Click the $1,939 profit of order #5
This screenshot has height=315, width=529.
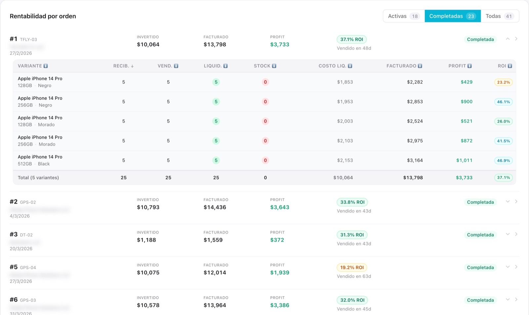pyautogui.click(x=280, y=273)
